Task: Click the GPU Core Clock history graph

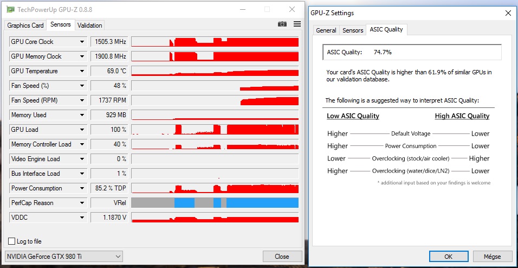Action: 215,42
